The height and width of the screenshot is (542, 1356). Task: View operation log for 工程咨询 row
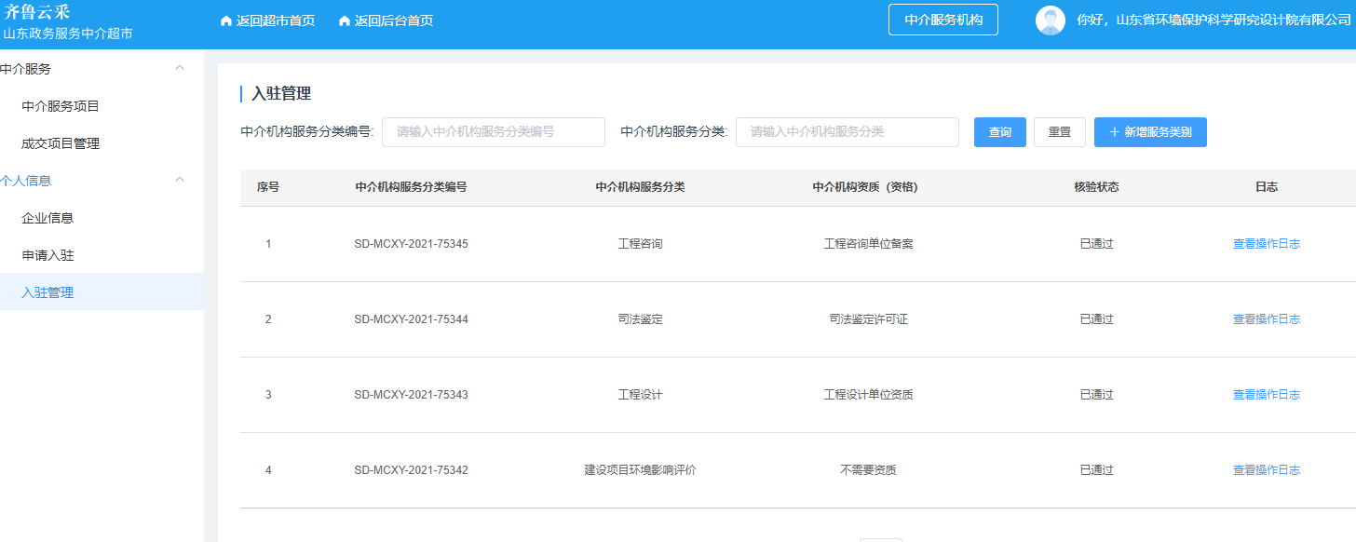[x=1267, y=244]
